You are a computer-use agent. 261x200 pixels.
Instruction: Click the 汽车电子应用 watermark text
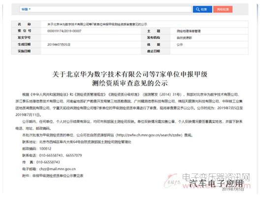tap(216, 183)
